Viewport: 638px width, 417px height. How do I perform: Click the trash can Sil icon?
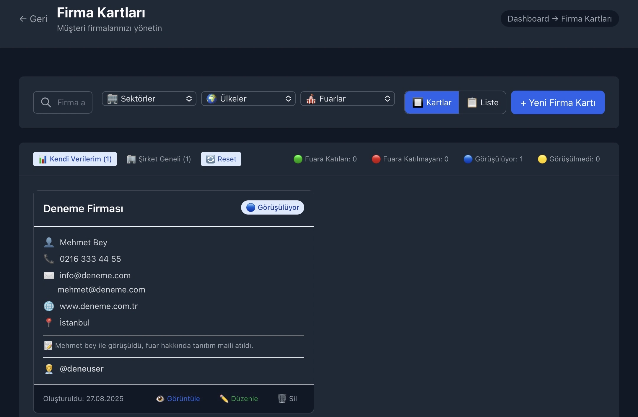tap(282, 399)
